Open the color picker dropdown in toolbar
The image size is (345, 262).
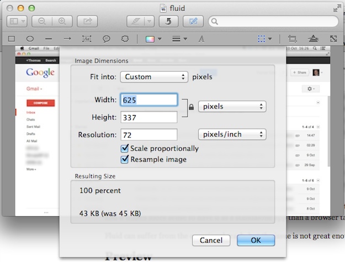pyautogui.click(x=152, y=39)
